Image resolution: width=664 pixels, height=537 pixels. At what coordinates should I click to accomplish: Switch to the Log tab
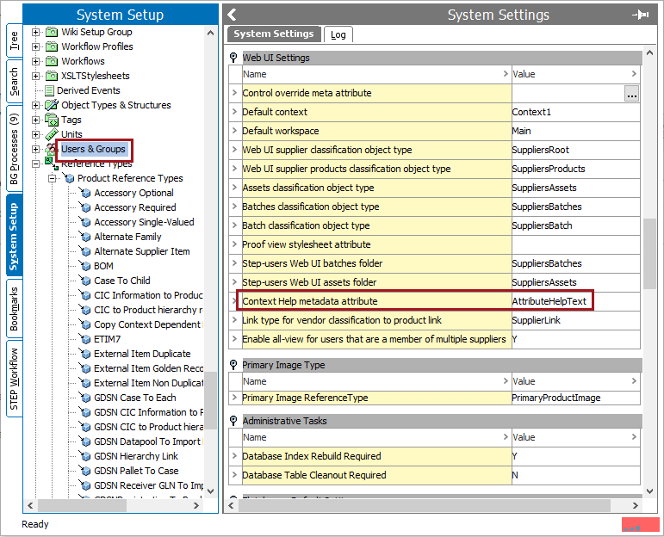pyautogui.click(x=338, y=34)
